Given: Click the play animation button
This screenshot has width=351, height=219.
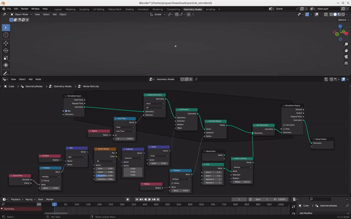Looking at the screenshot, I should tap(150, 199).
